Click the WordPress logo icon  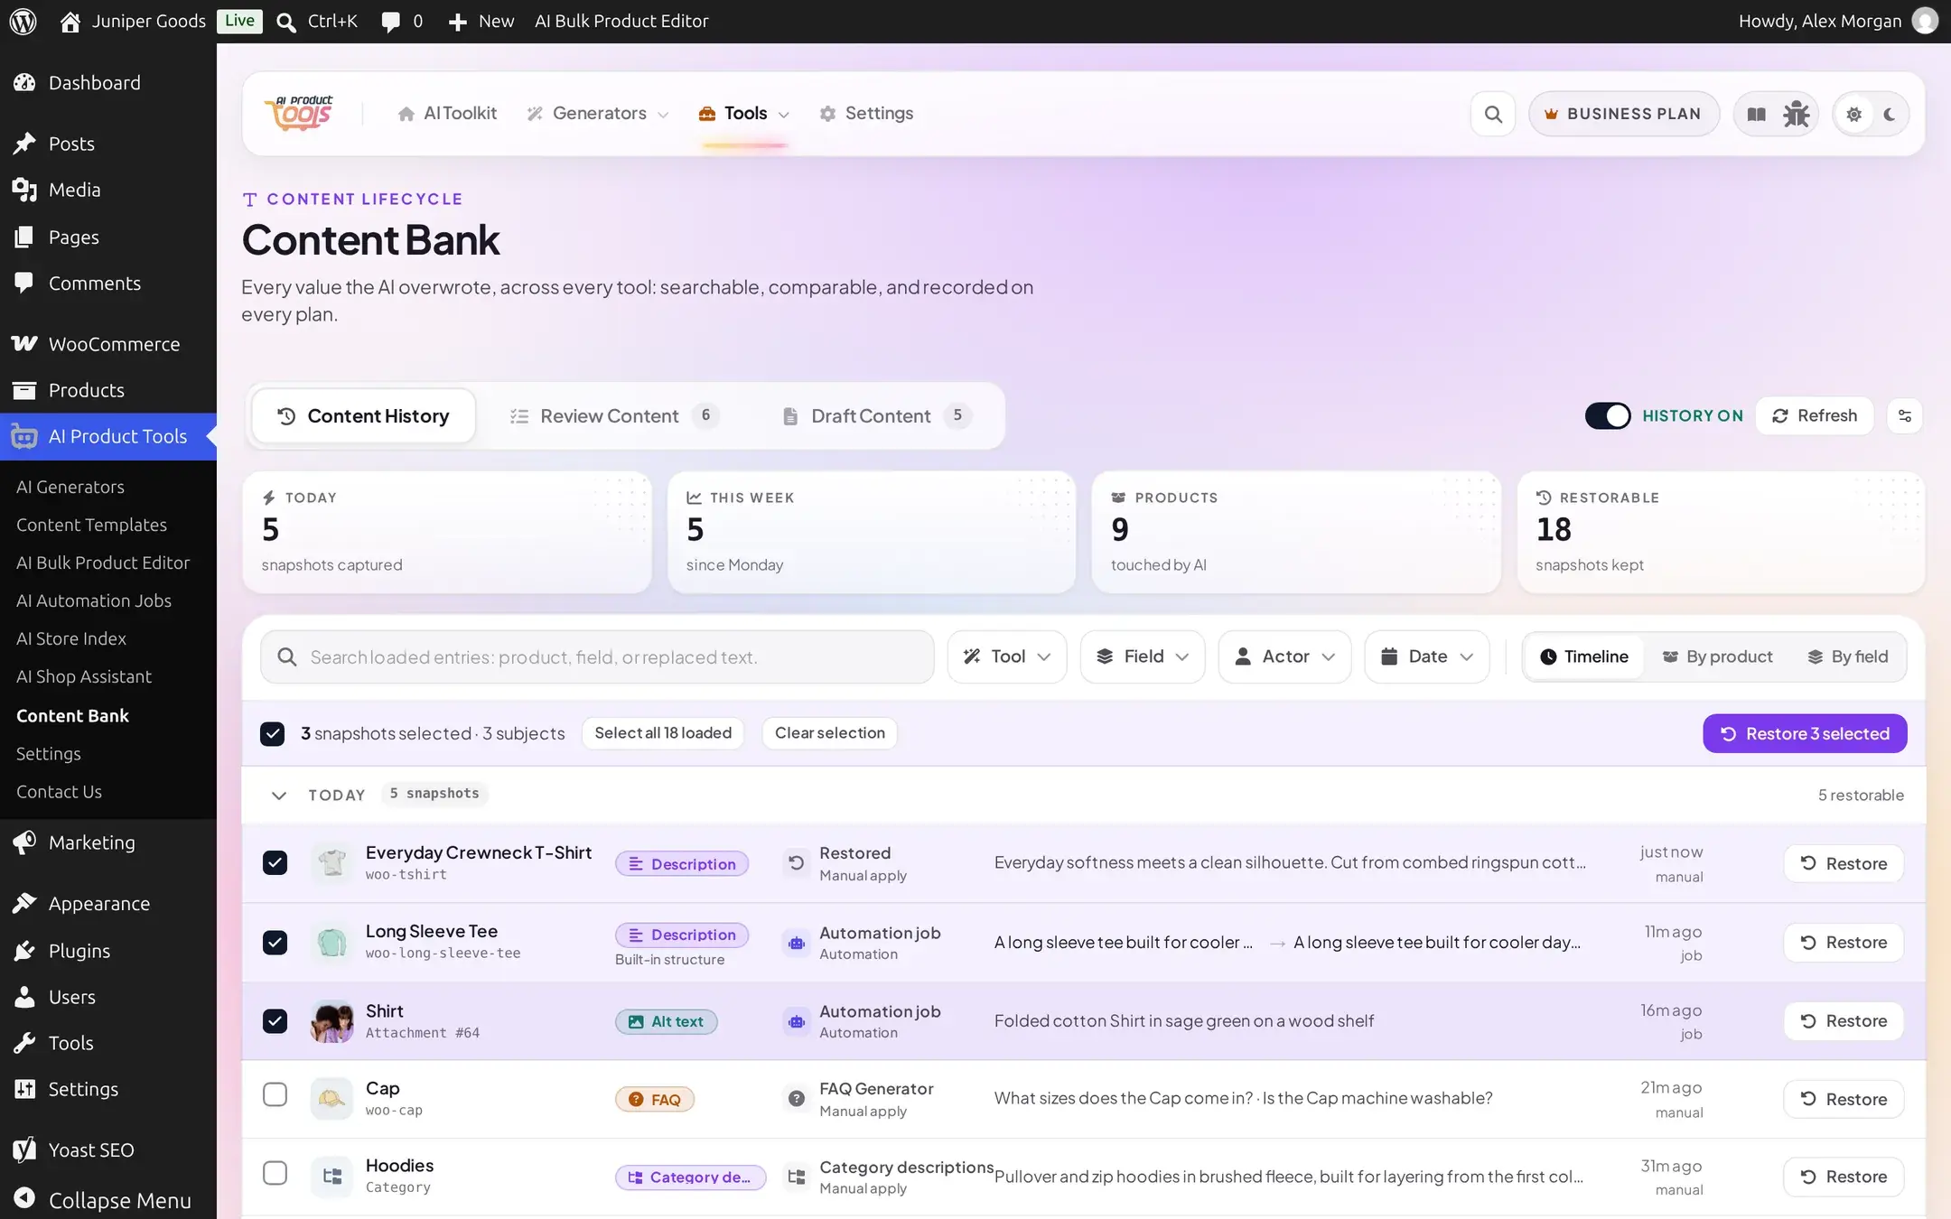tap(23, 21)
